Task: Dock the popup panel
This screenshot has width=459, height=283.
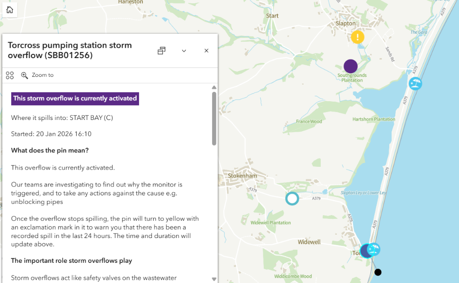Action: tap(162, 51)
